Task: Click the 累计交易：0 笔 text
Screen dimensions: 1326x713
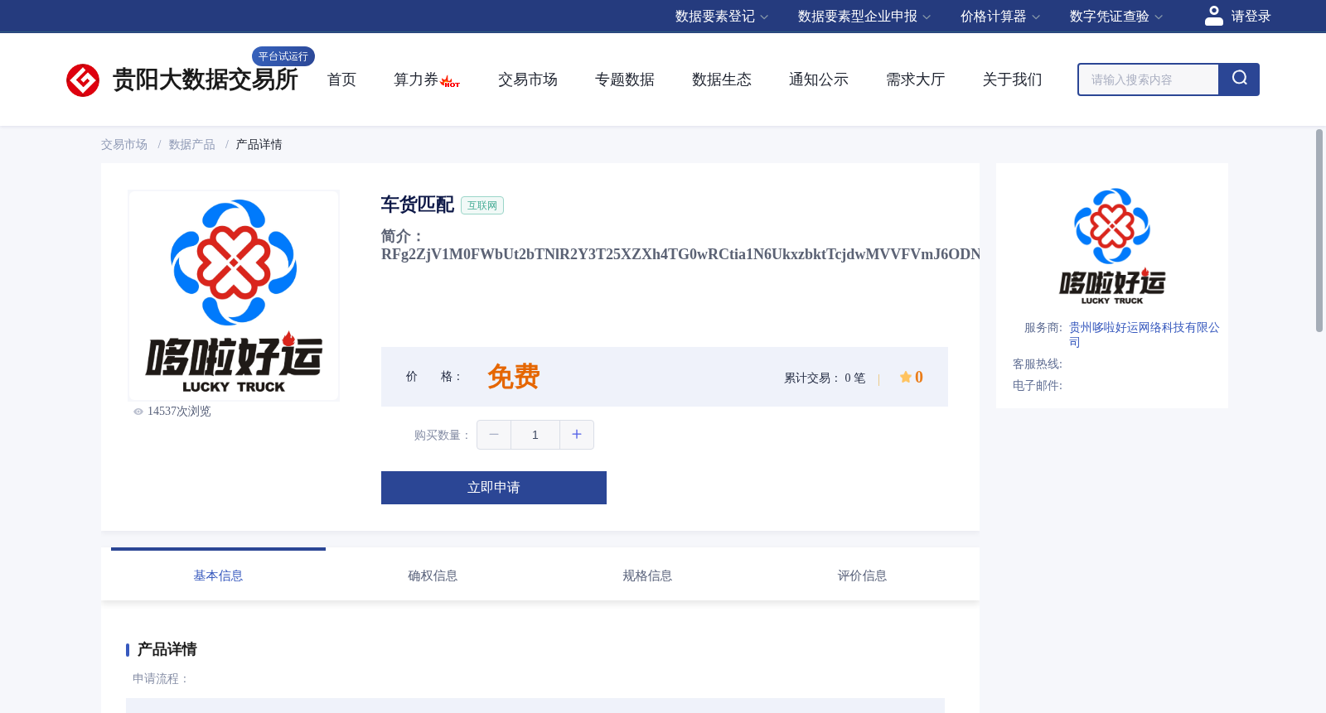Action: pyautogui.click(x=825, y=378)
